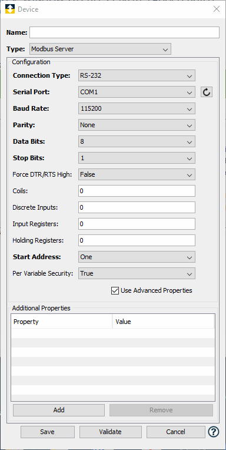Focus the Name text field
Viewport: 226px width, 450px height.
coord(124,32)
